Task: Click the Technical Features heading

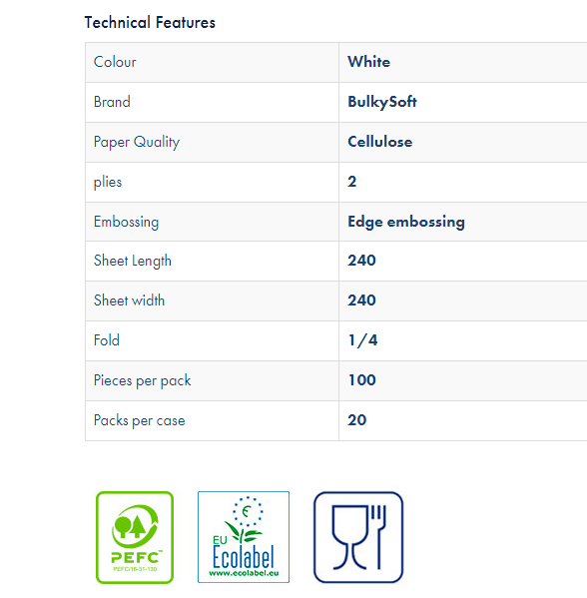Action: point(150,23)
